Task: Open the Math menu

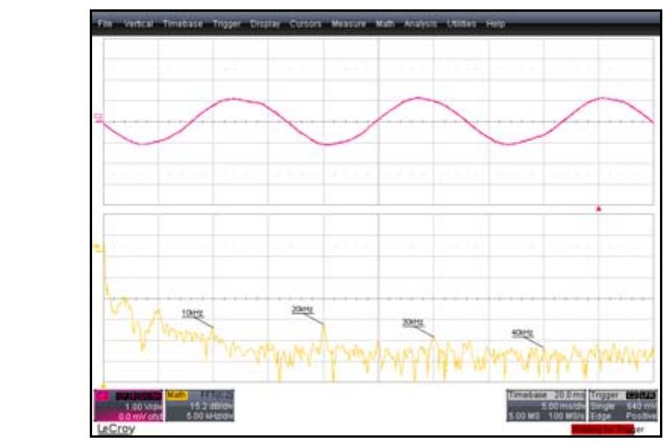Action: [x=385, y=24]
